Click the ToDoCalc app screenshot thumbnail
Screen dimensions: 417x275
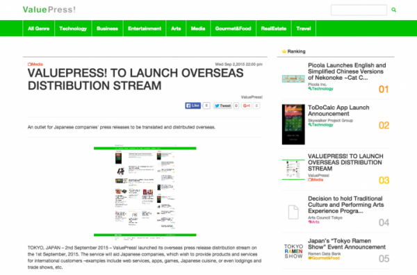[293, 124]
